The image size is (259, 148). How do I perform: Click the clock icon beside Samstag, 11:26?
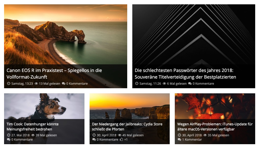point(137,84)
